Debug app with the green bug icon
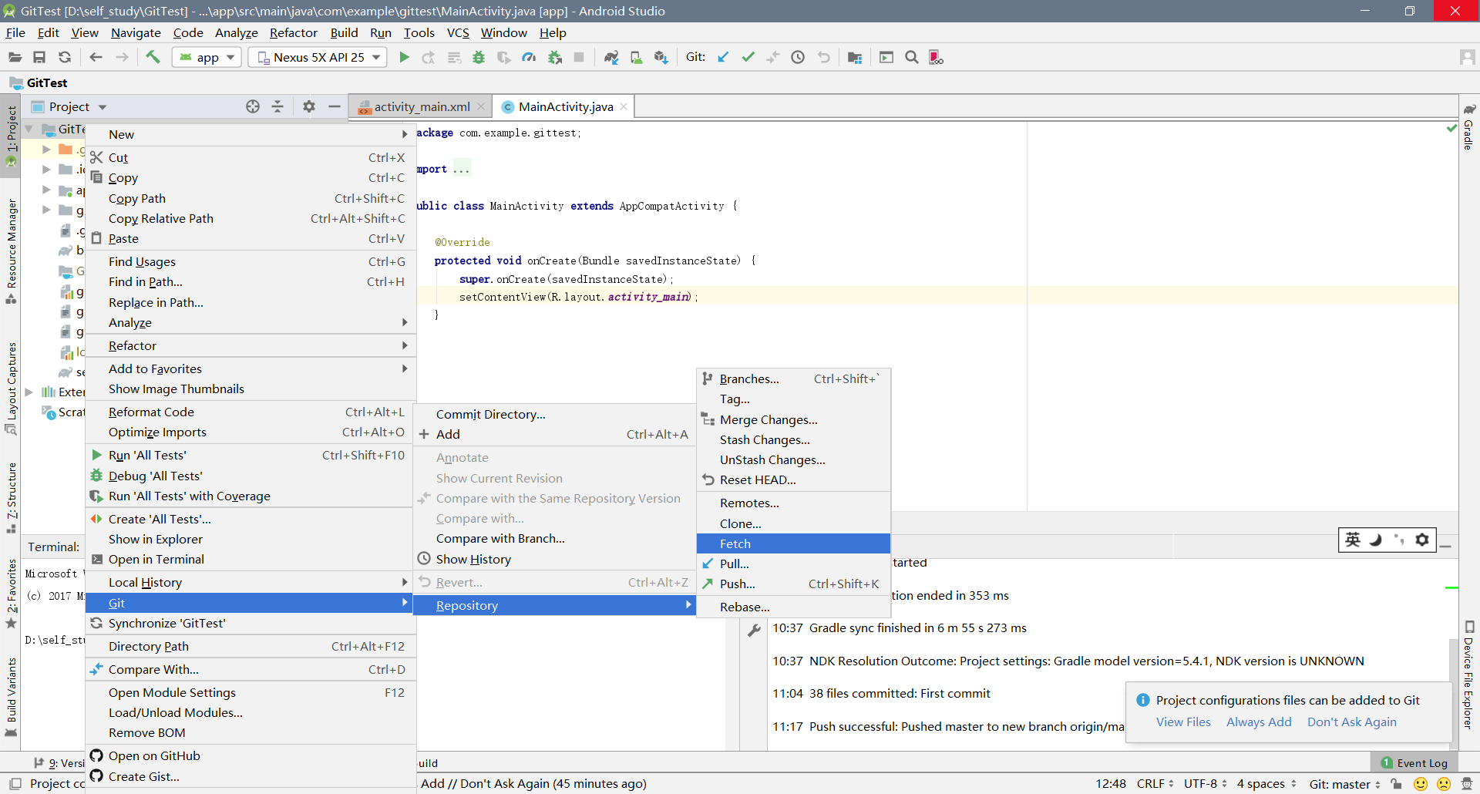The width and height of the screenshot is (1480, 794). tap(479, 57)
